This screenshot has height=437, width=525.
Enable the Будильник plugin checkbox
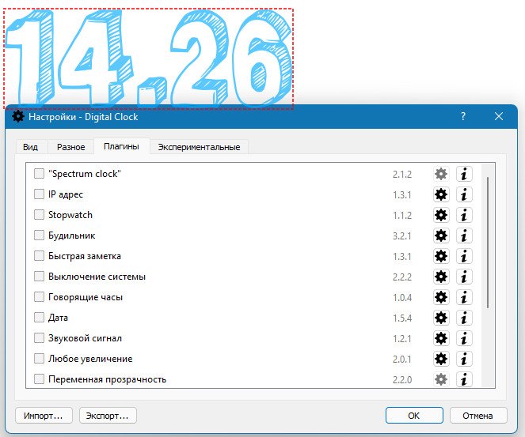tap(39, 235)
